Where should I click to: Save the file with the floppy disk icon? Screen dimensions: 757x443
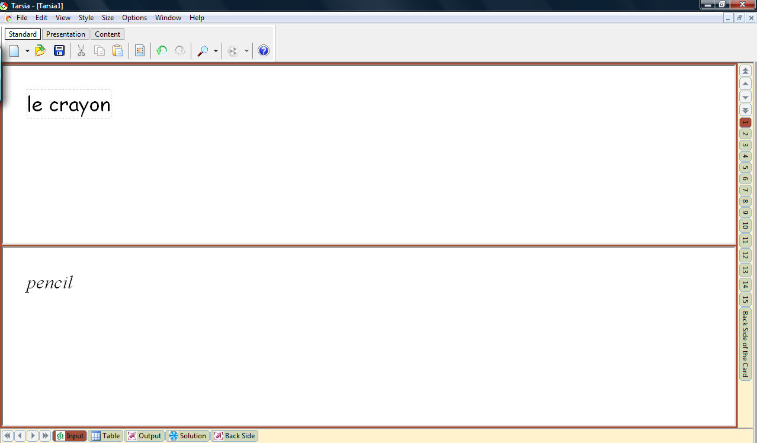pos(59,51)
